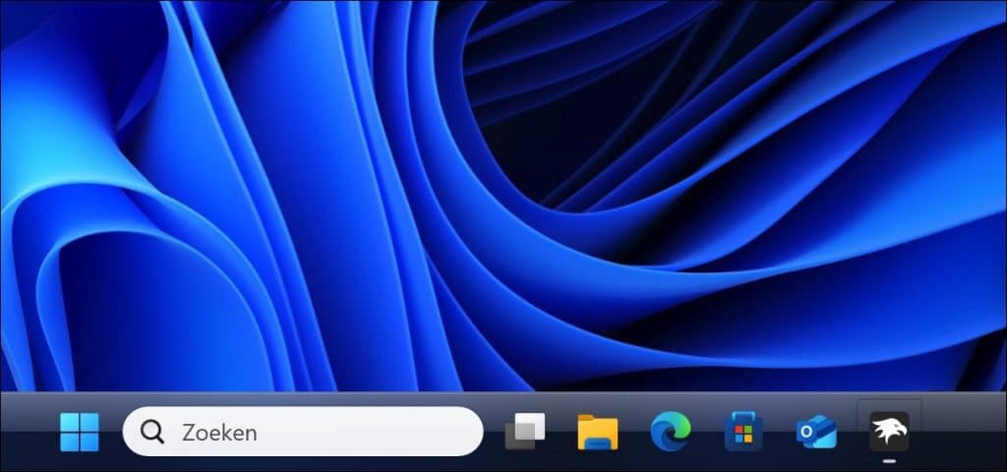Click the Zoeken placeholder text
The image size is (1007, 472).
click(219, 432)
